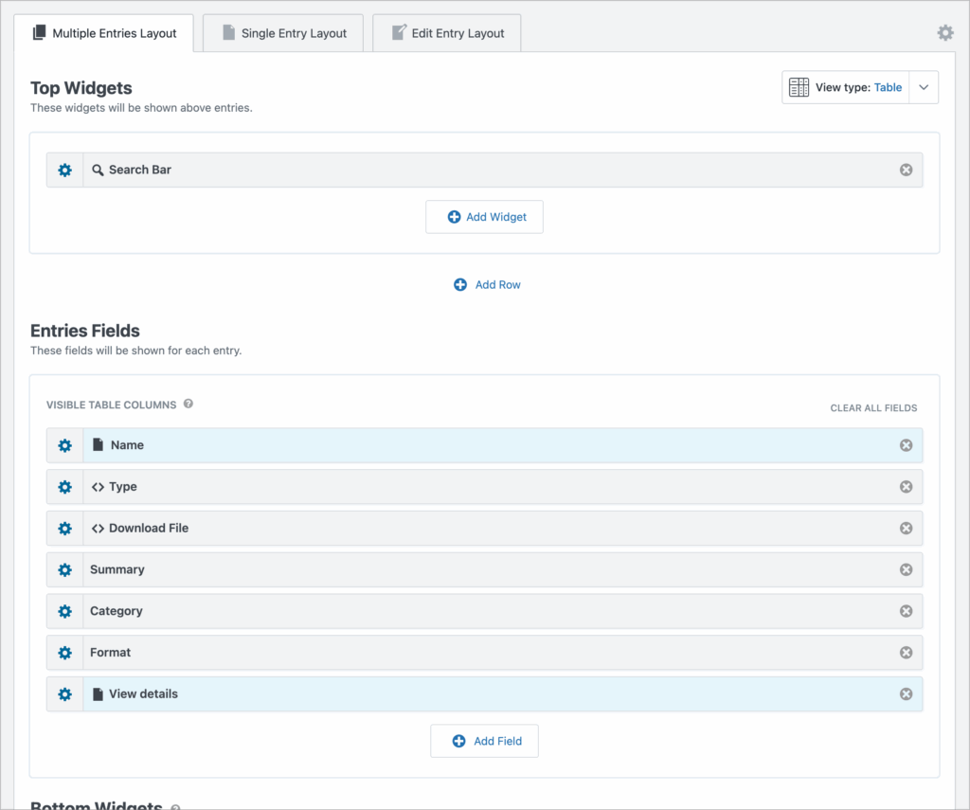
Task: Click the Add Widget button
Action: click(484, 216)
